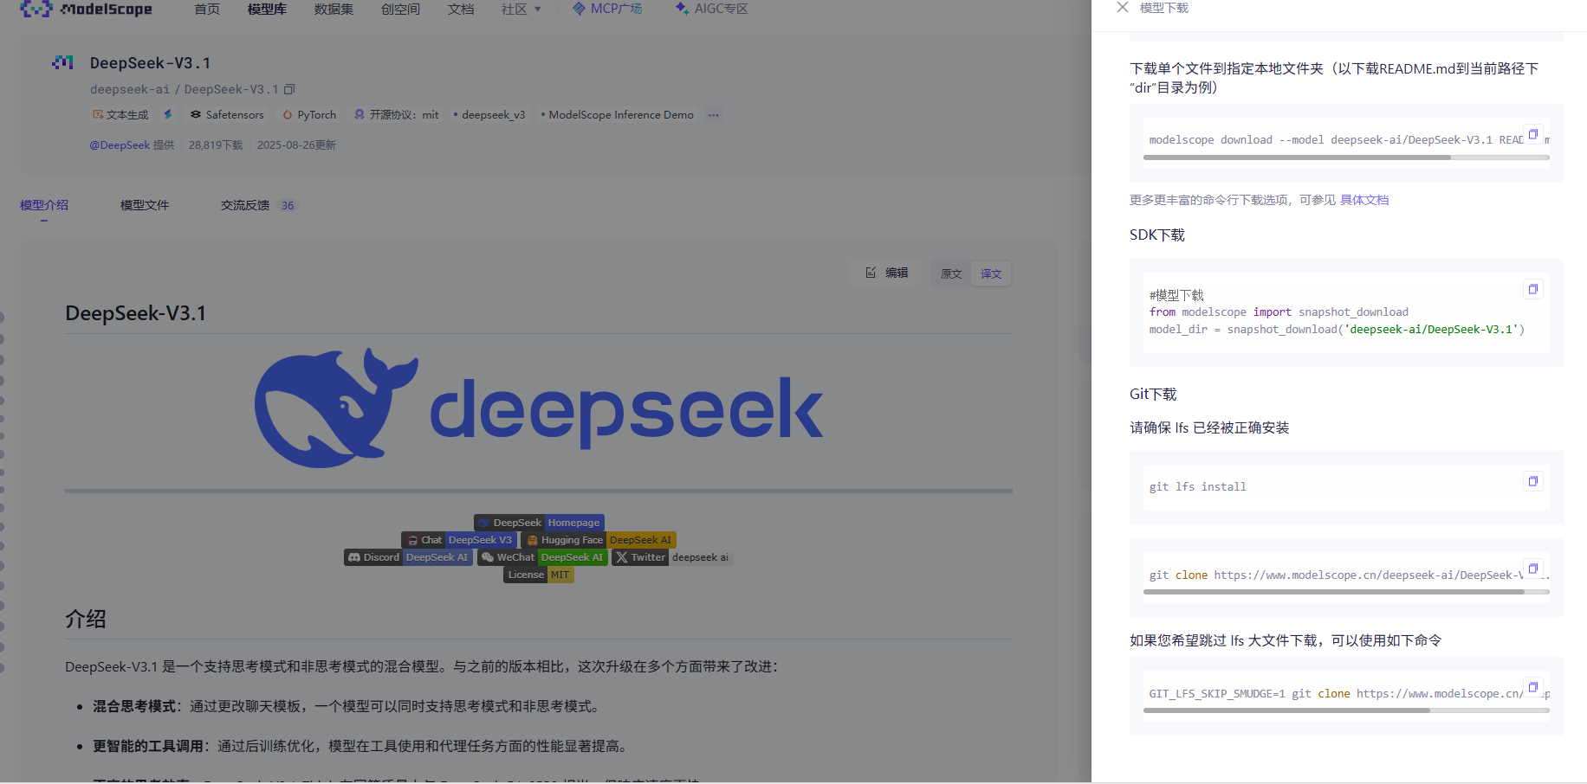Click the 编辑 button
Screen dimensions: 1587x784
tap(887, 273)
